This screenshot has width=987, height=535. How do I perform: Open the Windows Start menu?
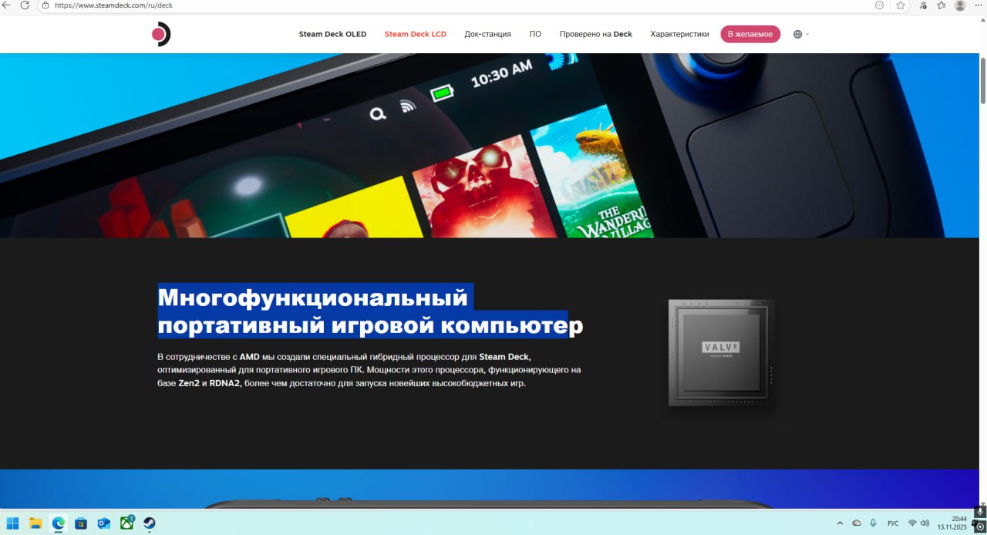[x=13, y=523]
